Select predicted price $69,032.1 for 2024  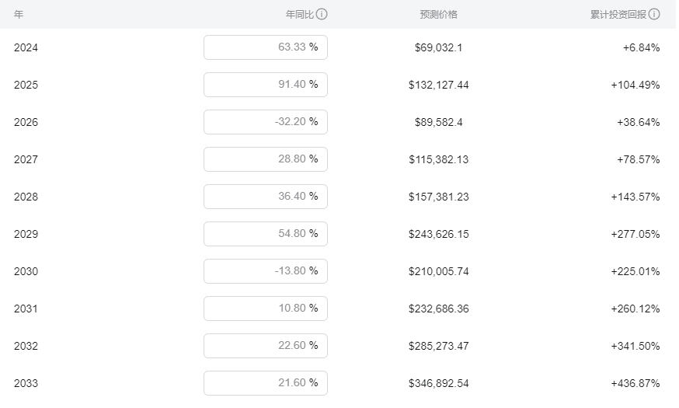click(439, 47)
